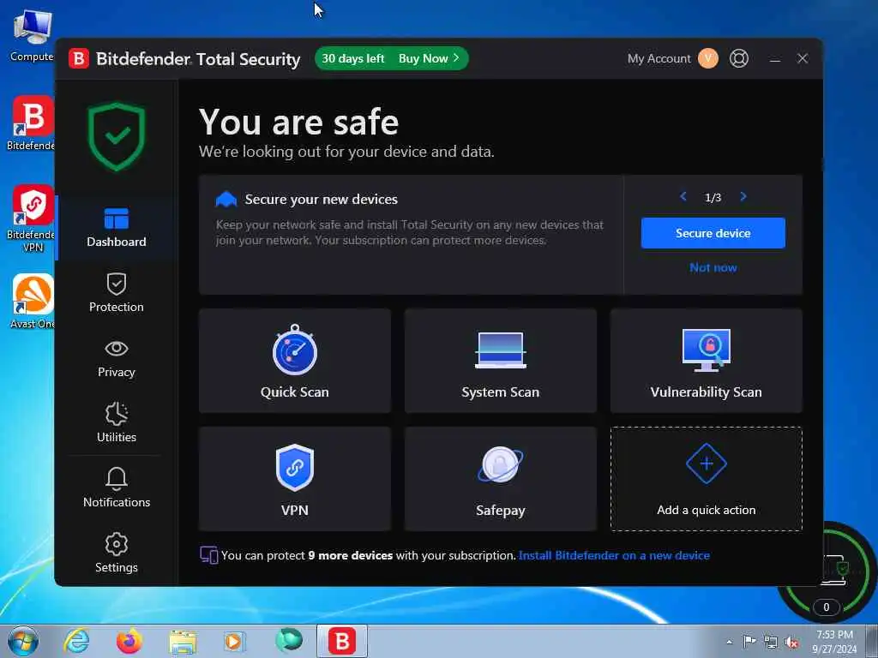Open the Computer desktop icon

tap(33, 34)
